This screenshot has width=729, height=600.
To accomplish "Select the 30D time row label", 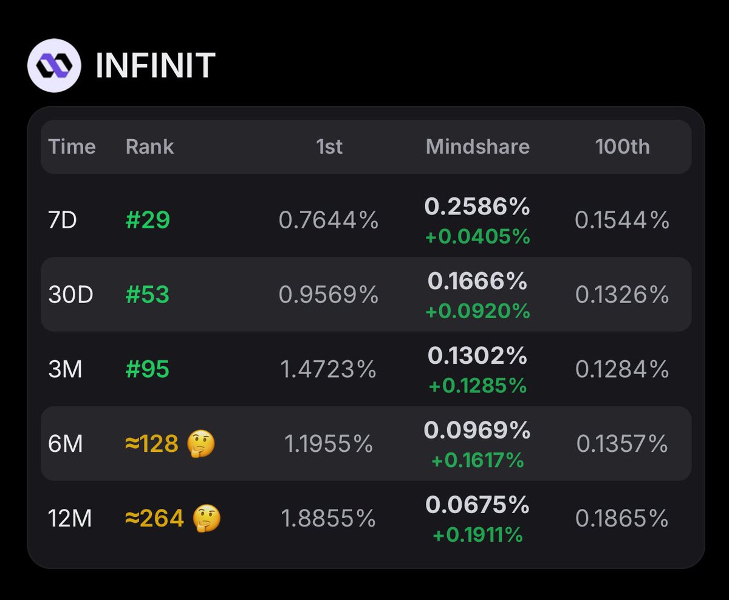I will tap(70, 295).
